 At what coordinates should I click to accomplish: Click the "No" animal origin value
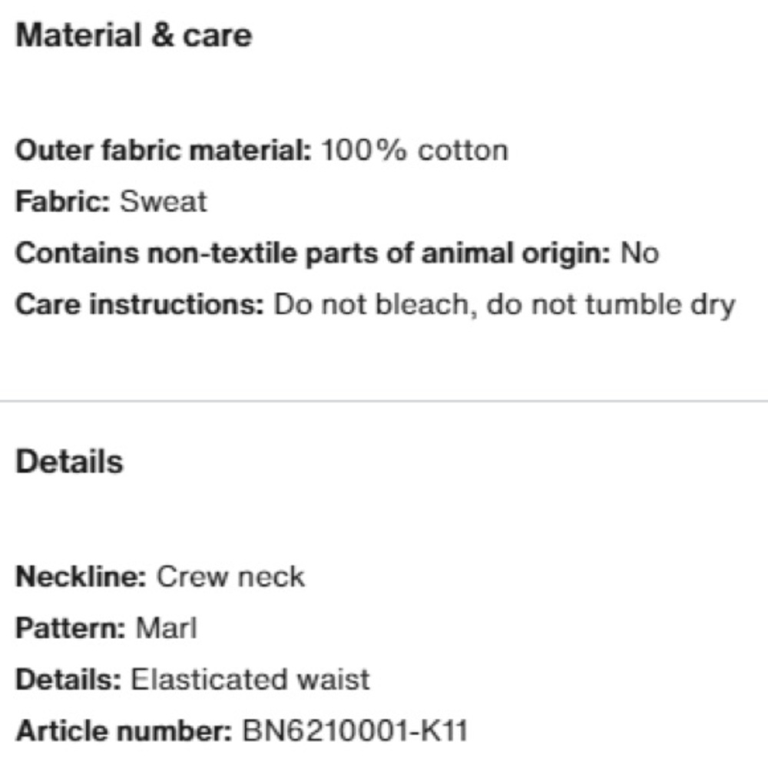pos(639,253)
